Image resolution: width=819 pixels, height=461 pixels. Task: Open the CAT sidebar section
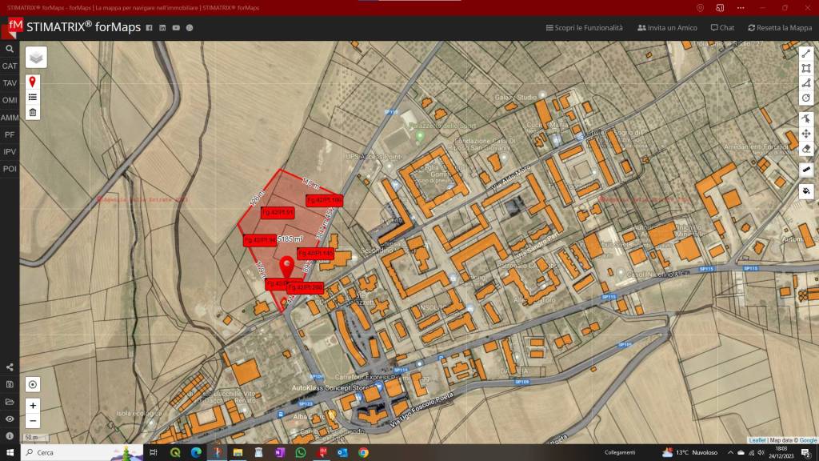[10, 66]
